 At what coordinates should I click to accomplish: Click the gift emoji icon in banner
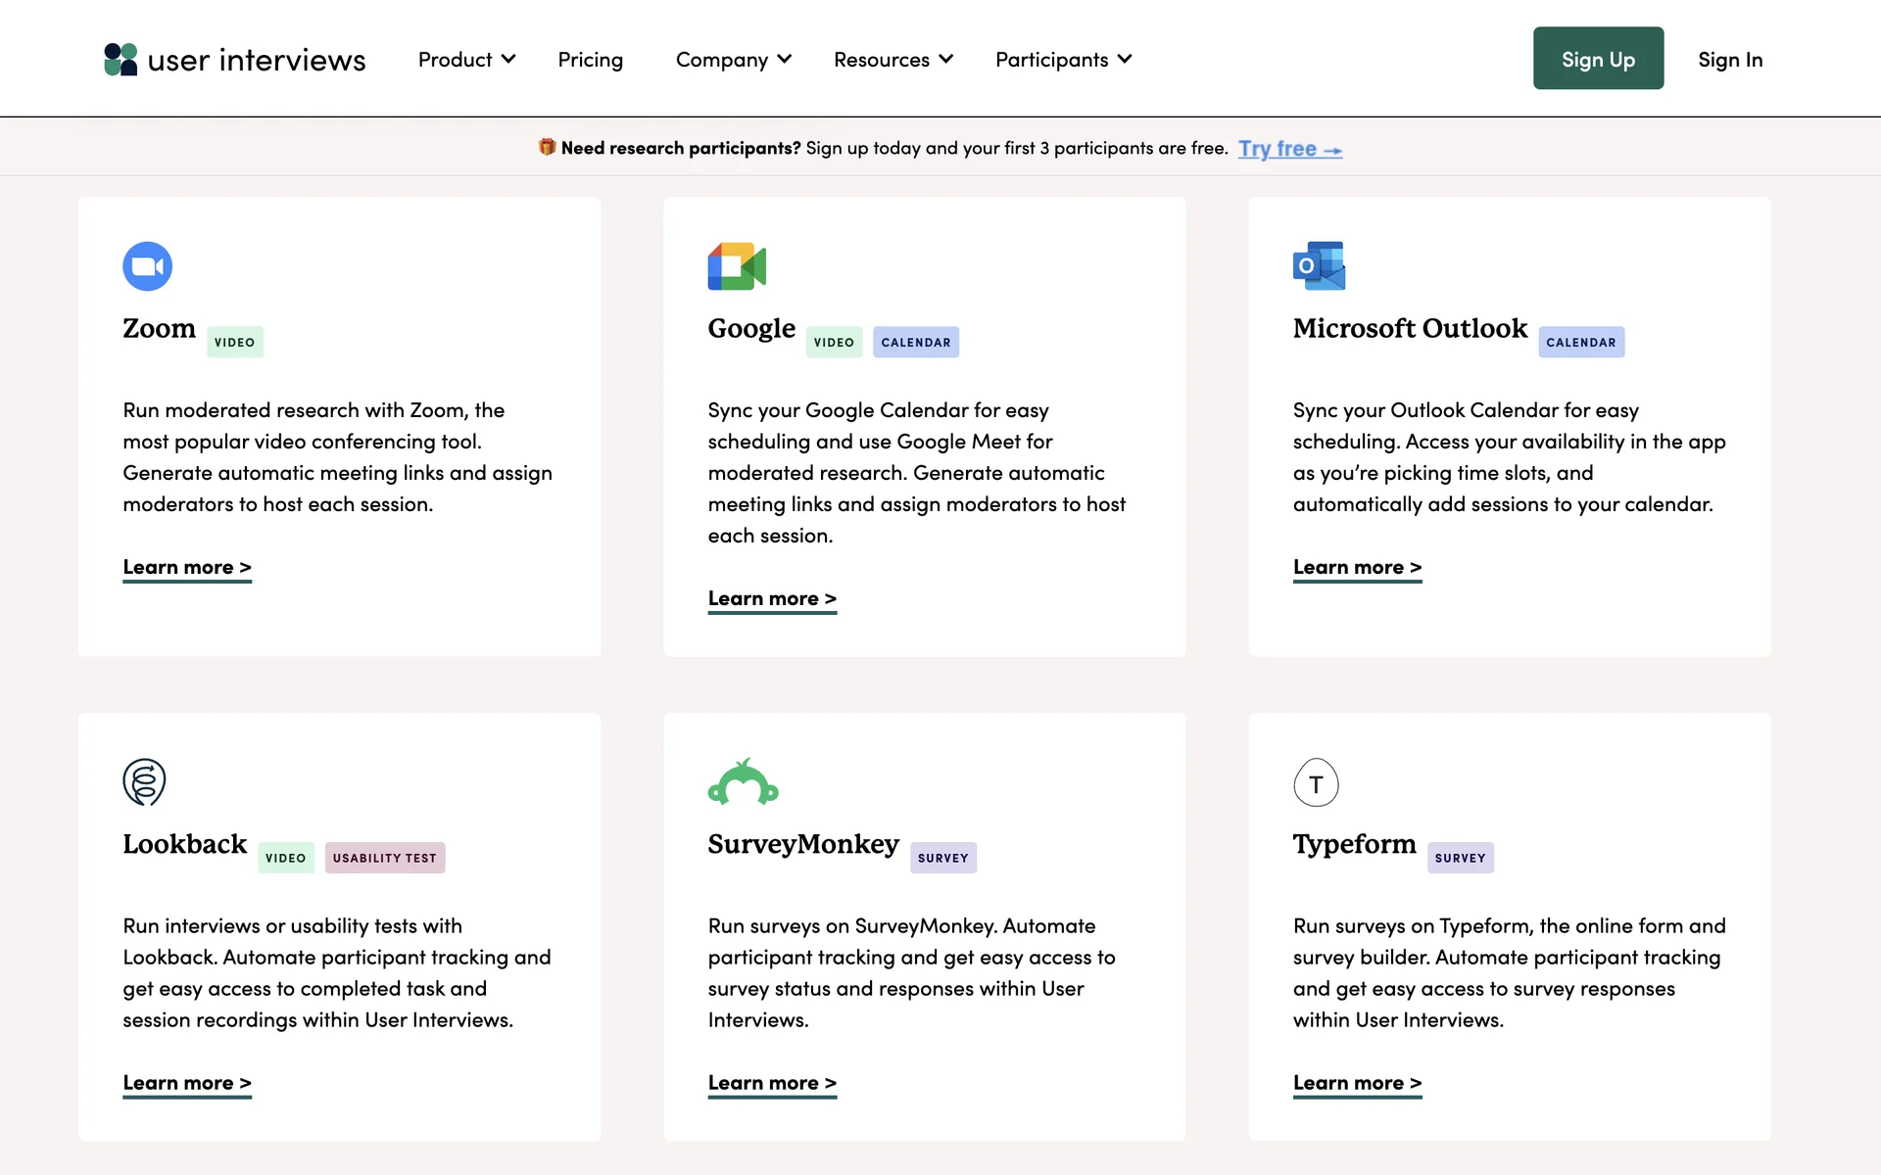point(547,147)
